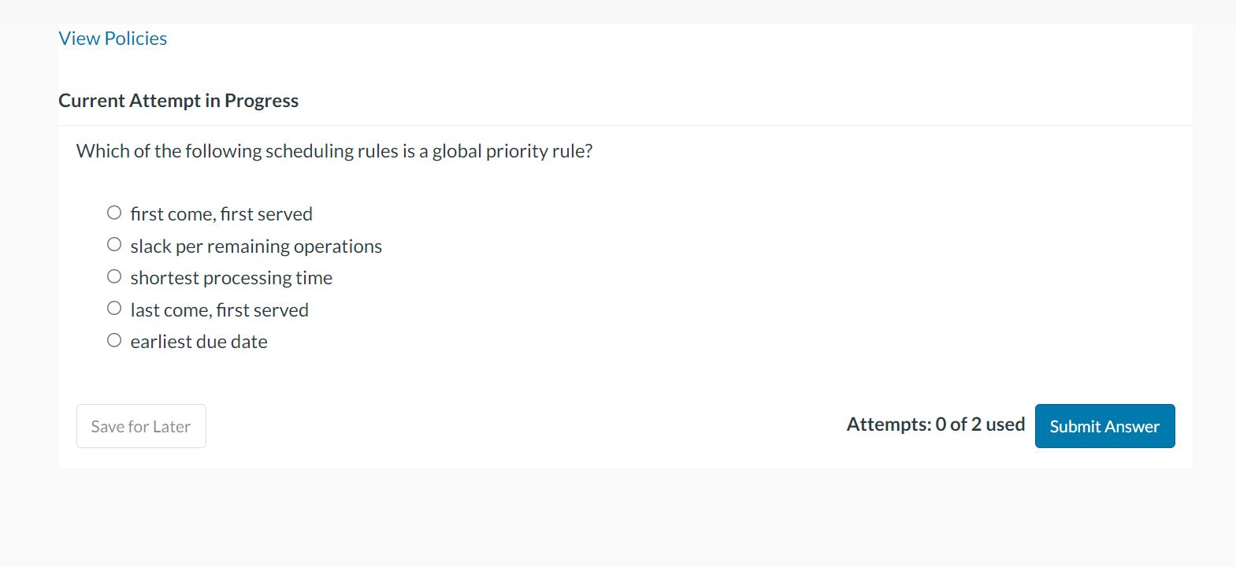Click the 'Current Attempt in Progress' heading
This screenshot has width=1236, height=567.
[178, 101]
